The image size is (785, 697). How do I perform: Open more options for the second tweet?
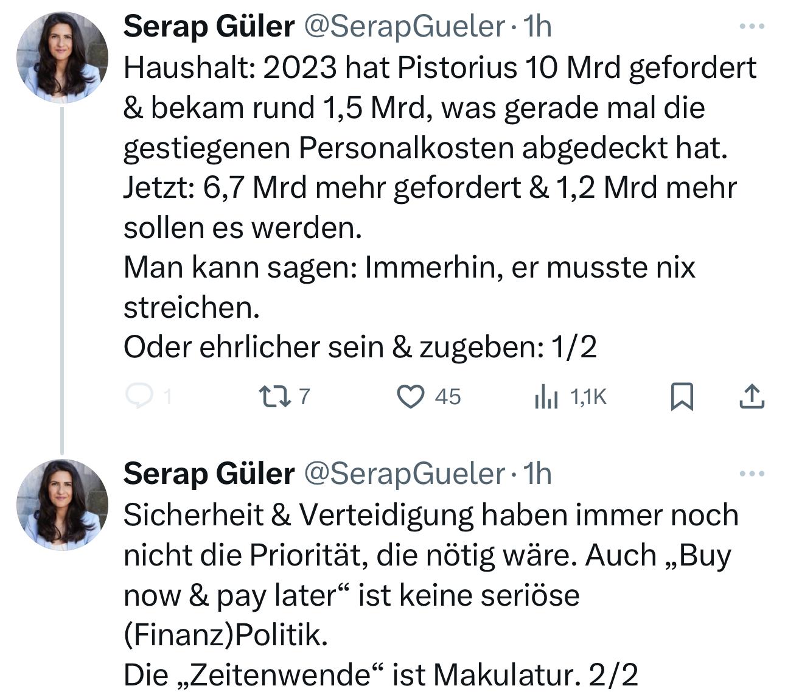(x=752, y=474)
